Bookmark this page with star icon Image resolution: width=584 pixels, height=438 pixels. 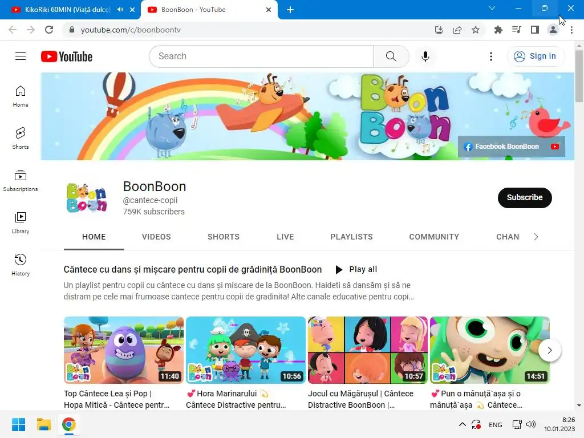coord(476,30)
